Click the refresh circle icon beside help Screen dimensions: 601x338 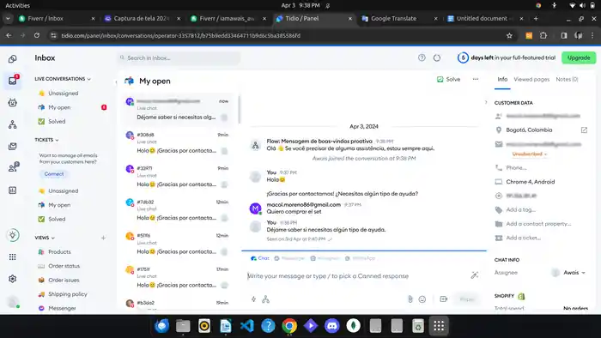click(437, 57)
